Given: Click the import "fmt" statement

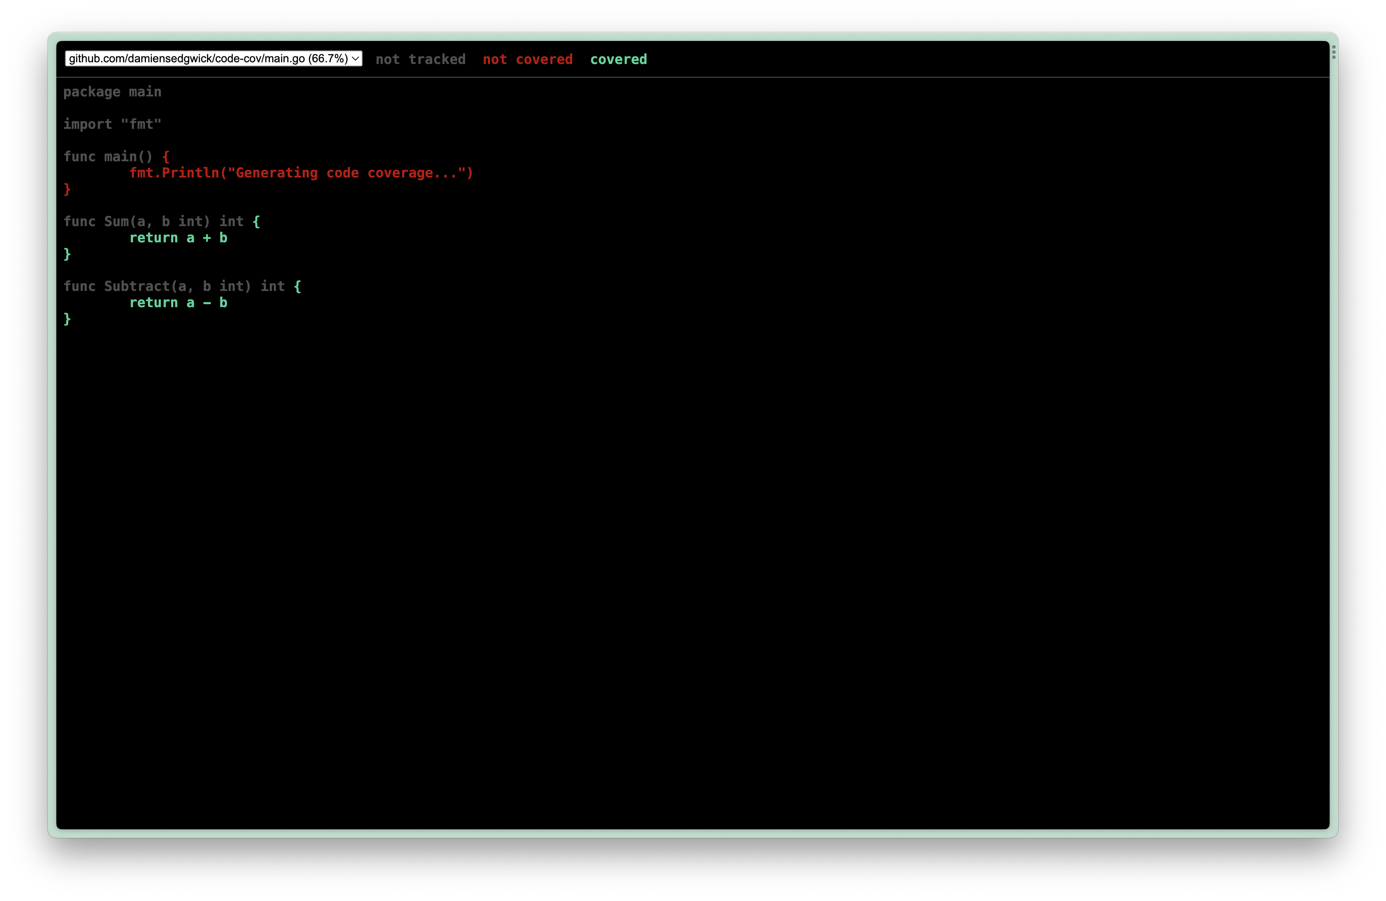Looking at the screenshot, I should 112,125.
